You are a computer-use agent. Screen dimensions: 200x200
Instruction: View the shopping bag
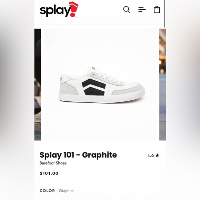[x=157, y=9]
